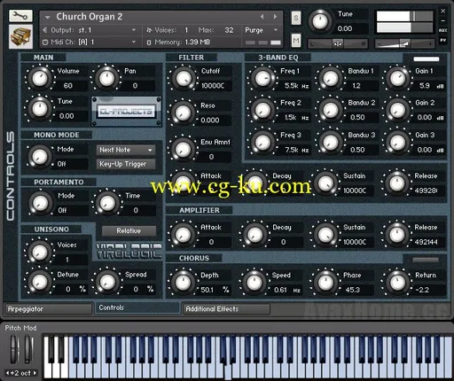Click the Mod wheel

(x=28, y=349)
